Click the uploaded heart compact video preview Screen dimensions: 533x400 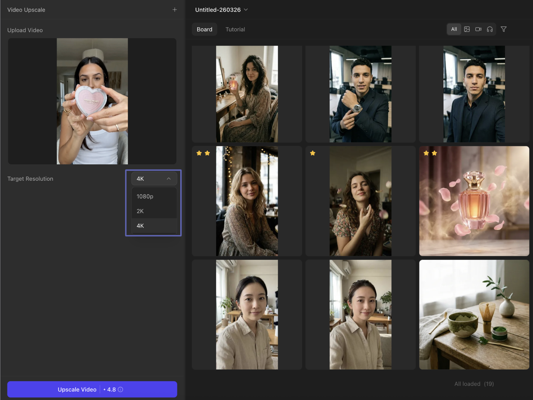pyautogui.click(x=92, y=101)
